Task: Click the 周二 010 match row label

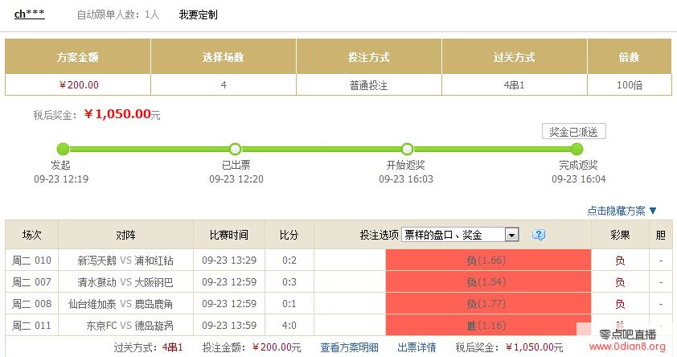Action: click(31, 261)
